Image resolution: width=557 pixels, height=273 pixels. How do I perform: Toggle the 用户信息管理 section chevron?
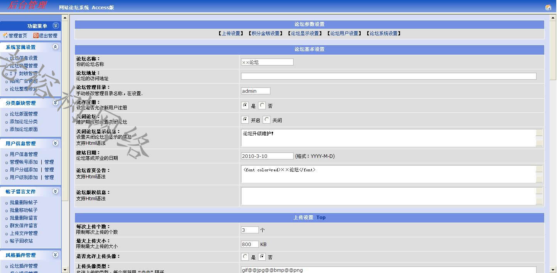(56, 143)
